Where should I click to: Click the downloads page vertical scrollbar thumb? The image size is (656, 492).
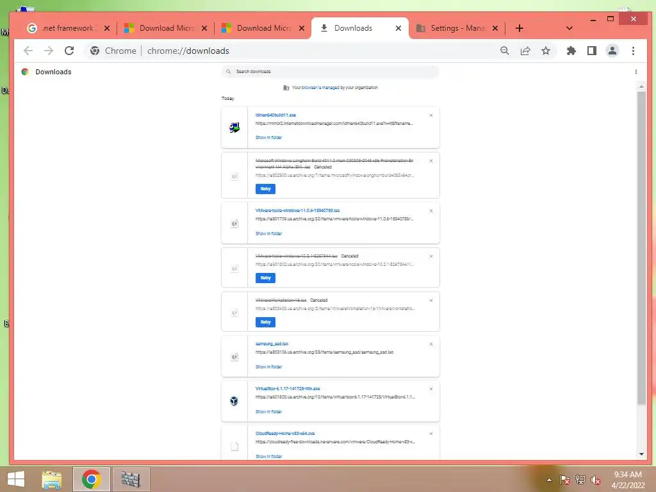tap(641, 248)
